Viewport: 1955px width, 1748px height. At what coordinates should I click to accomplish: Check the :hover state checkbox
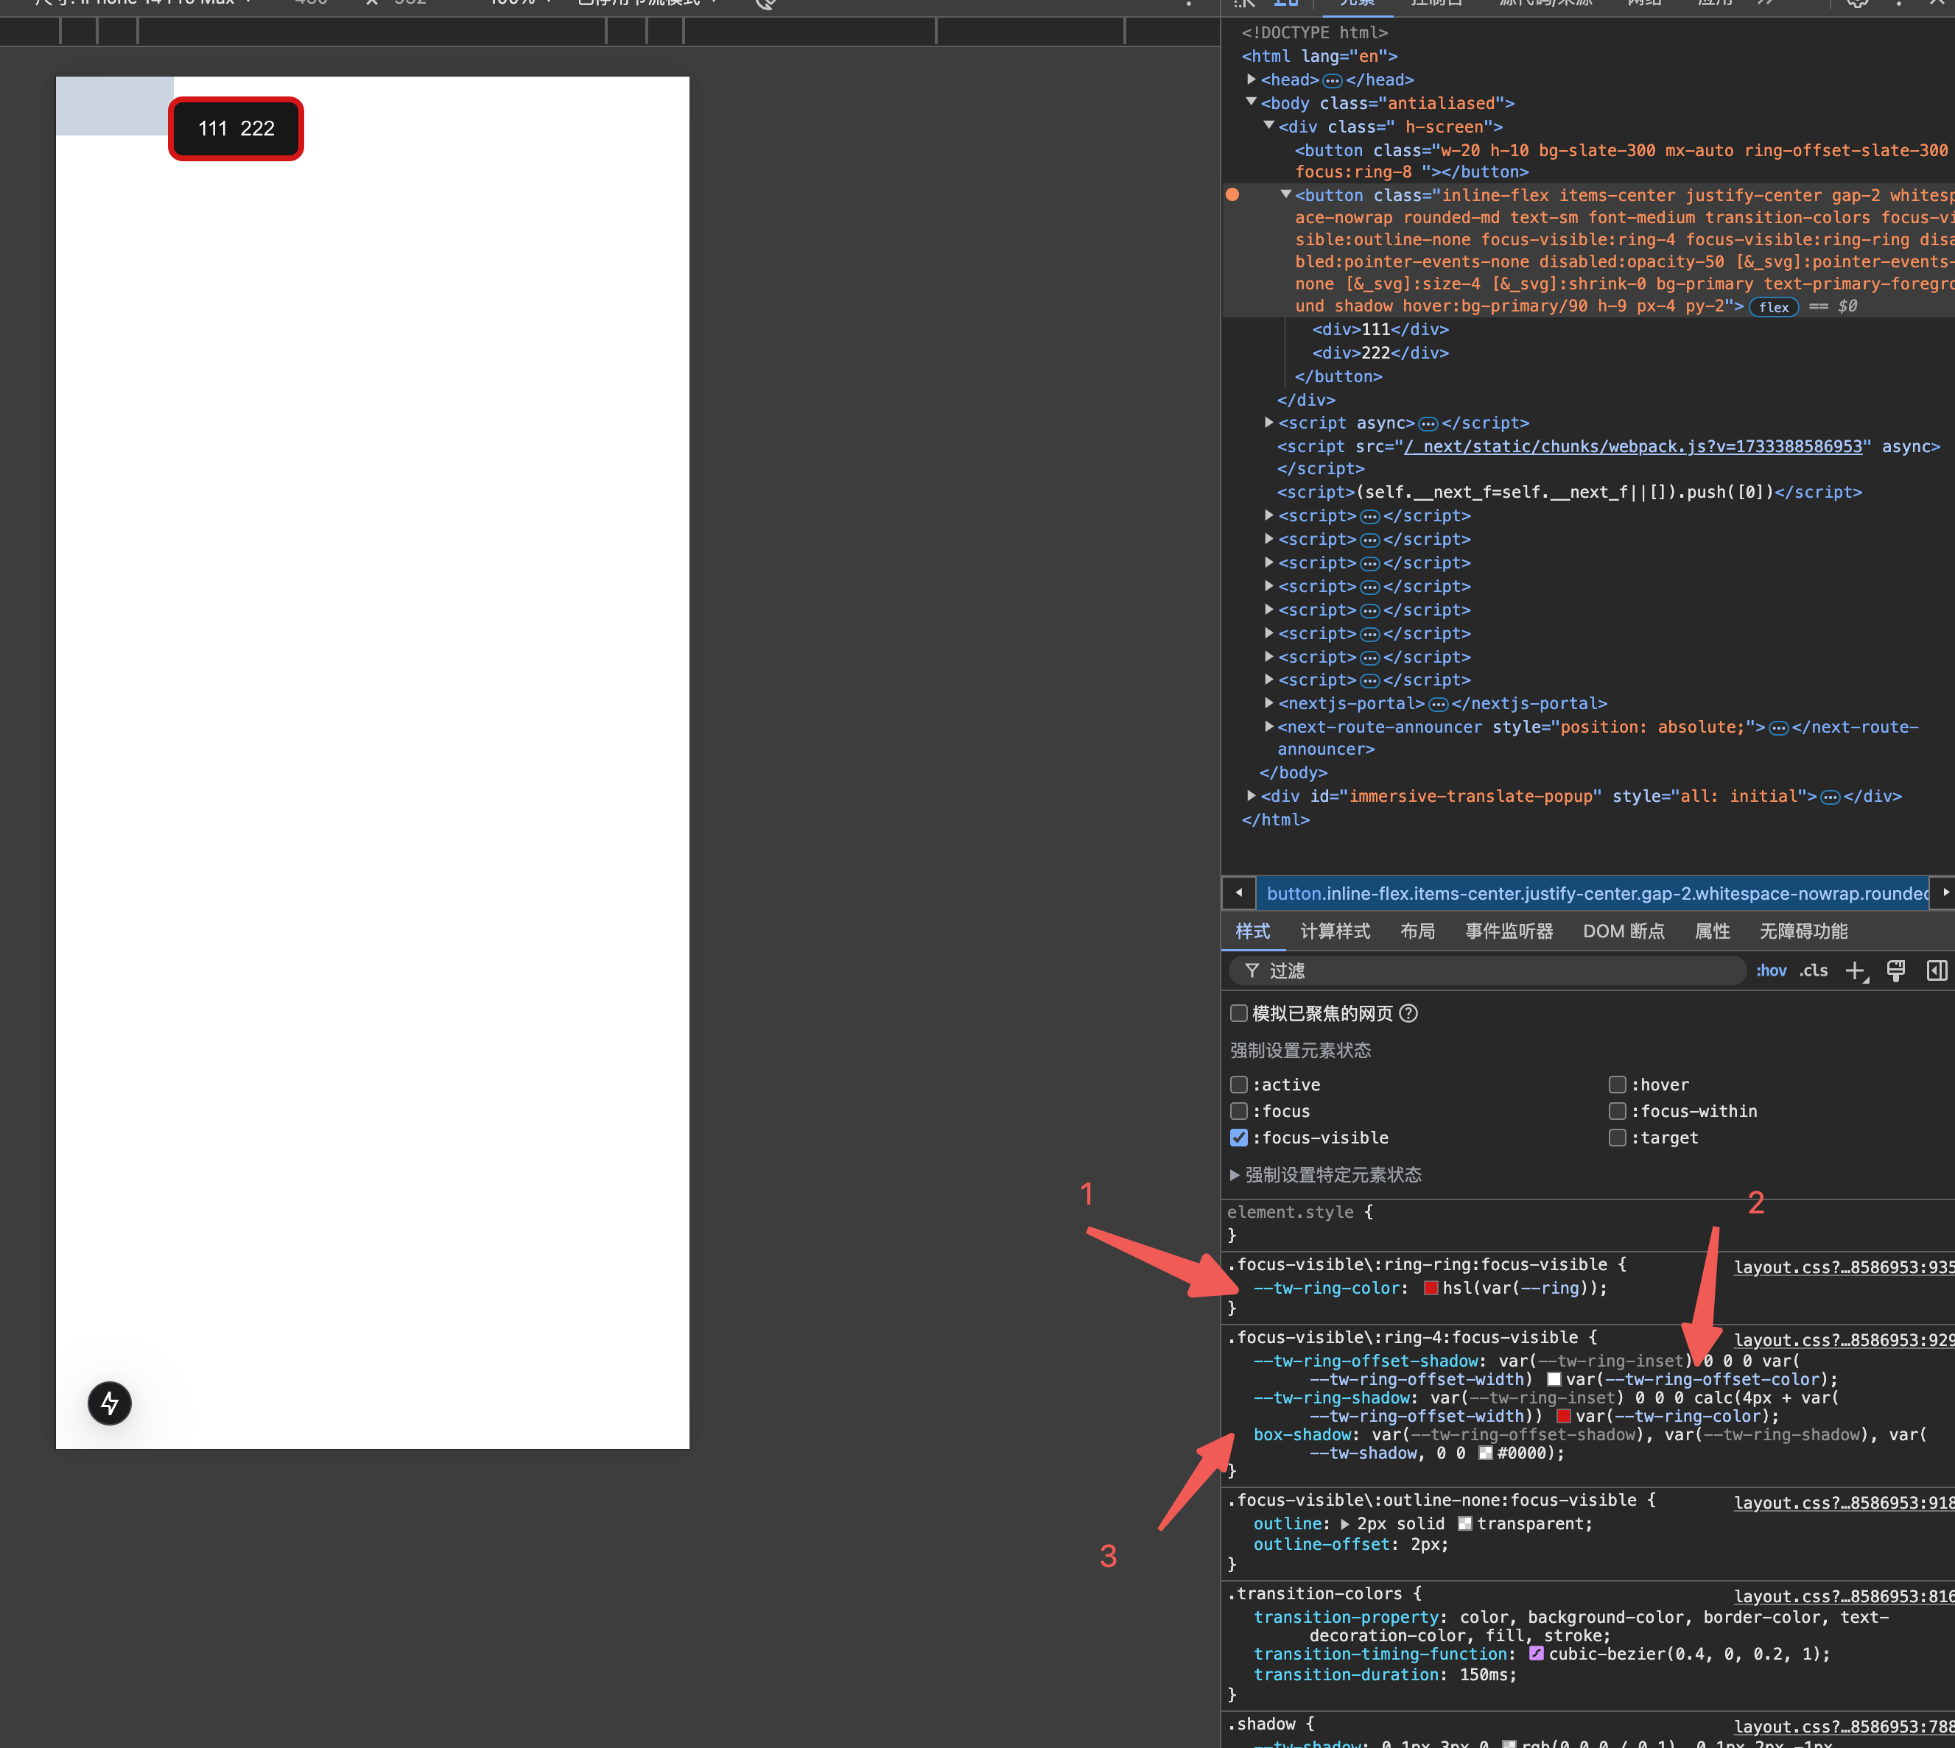point(1618,1085)
